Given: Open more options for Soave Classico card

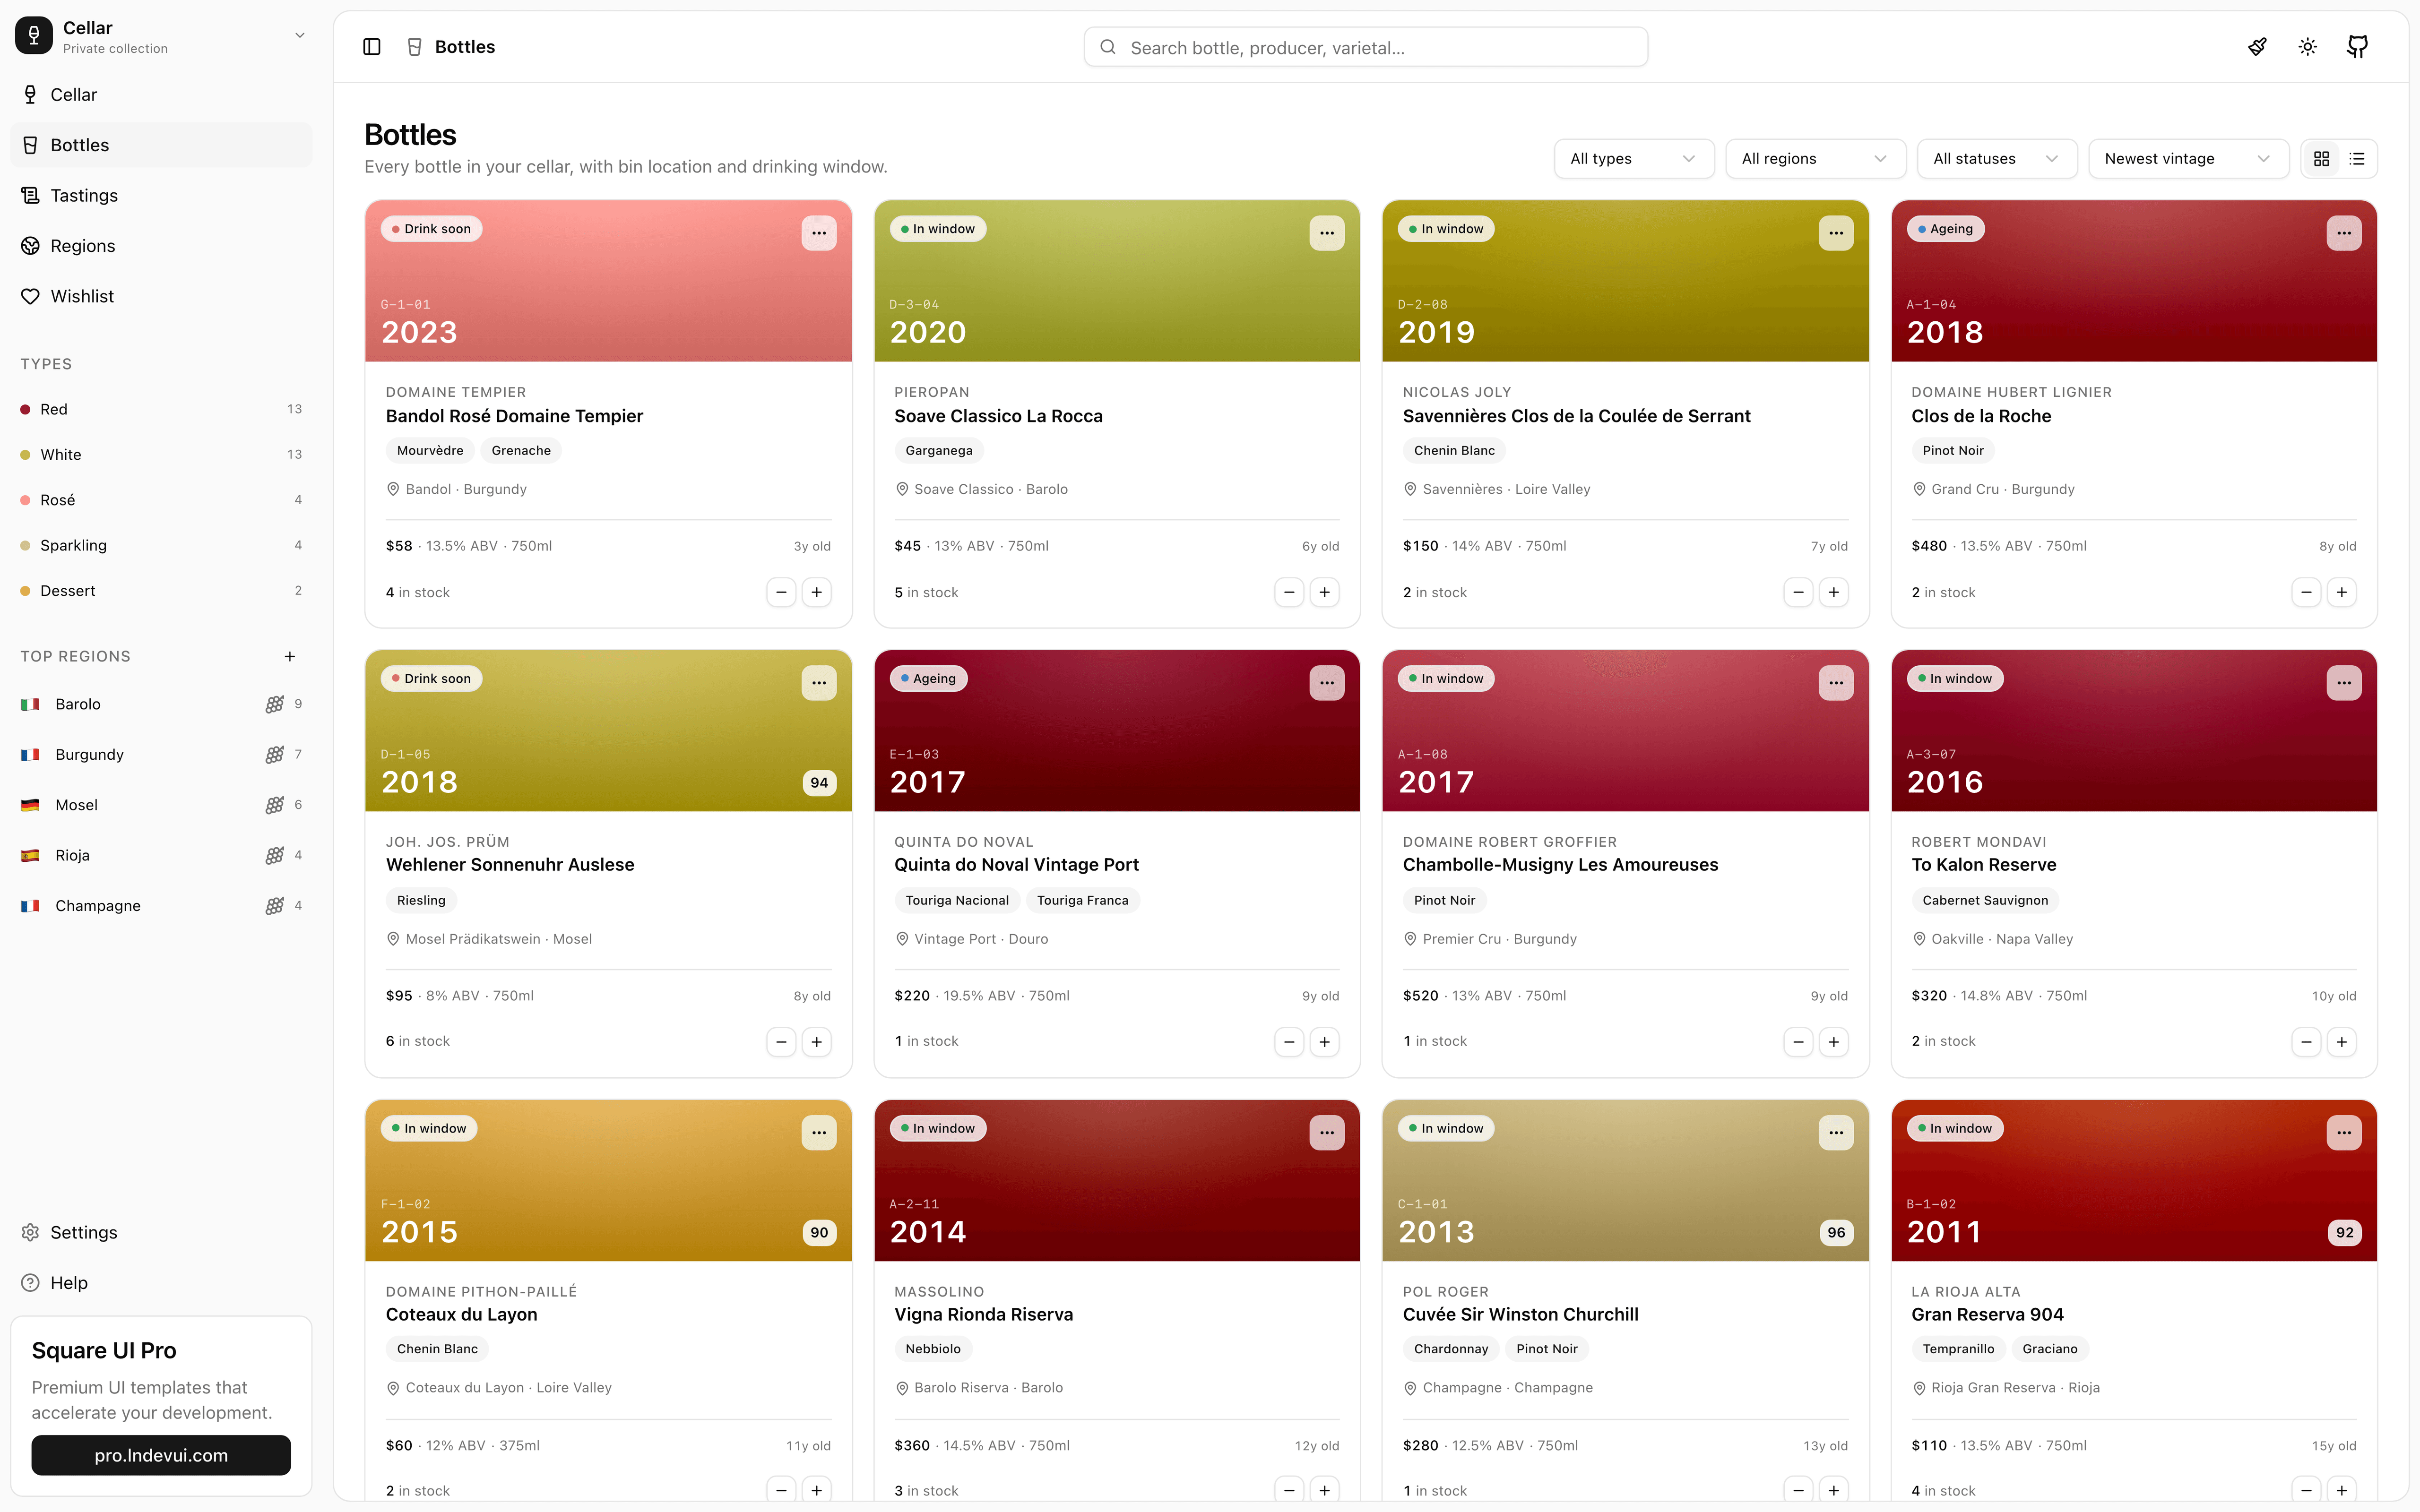Looking at the screenshot, I should [x=1327, y=233].
